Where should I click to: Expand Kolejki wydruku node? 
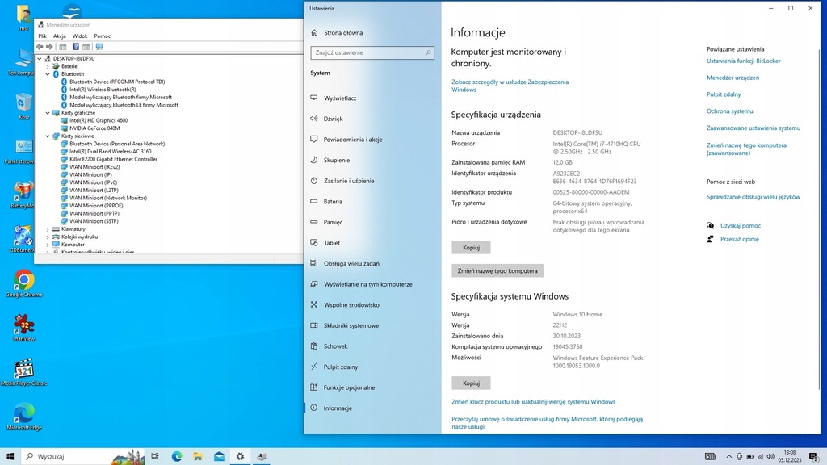tap(48, 237)
